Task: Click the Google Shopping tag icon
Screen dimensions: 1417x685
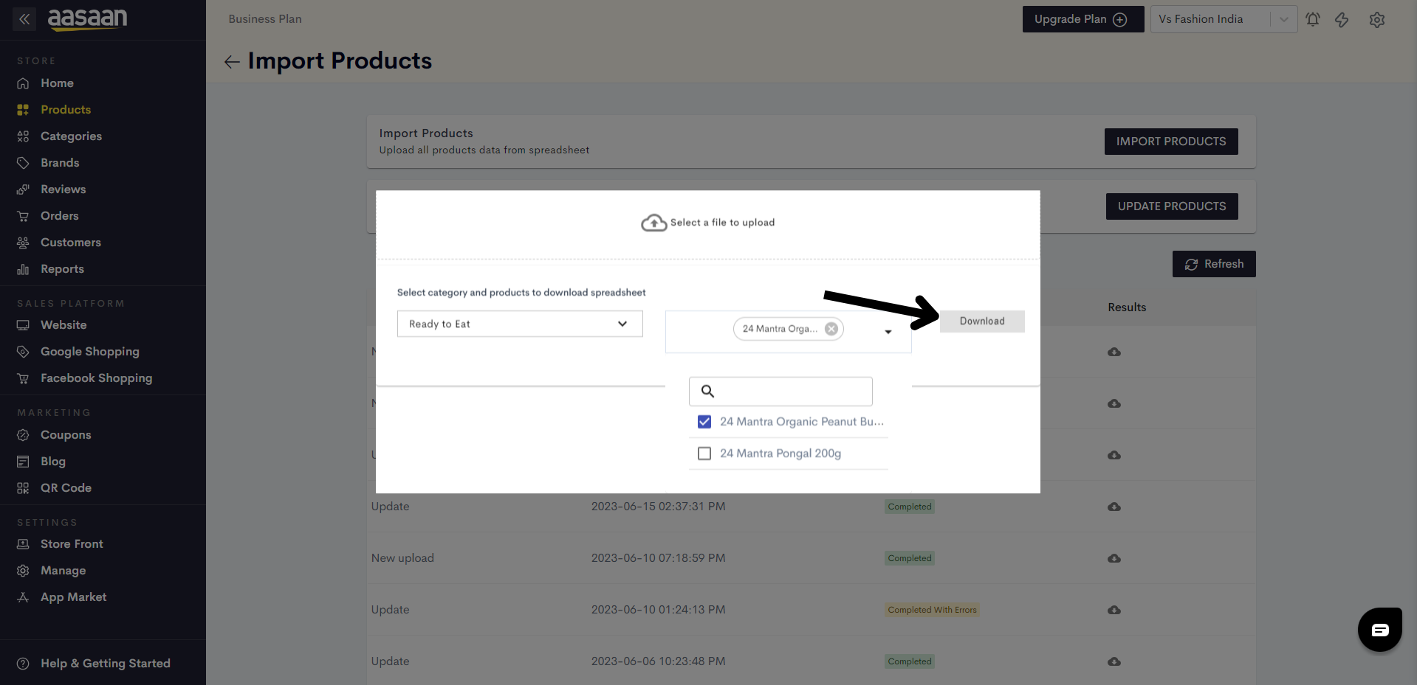Action: point(23,352)
